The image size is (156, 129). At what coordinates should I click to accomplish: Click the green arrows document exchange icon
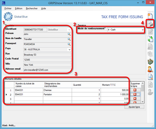[150, 39]
